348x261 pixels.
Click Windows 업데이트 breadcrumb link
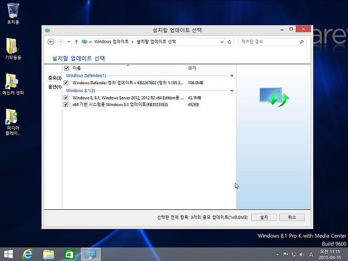[x=112, y=42]
